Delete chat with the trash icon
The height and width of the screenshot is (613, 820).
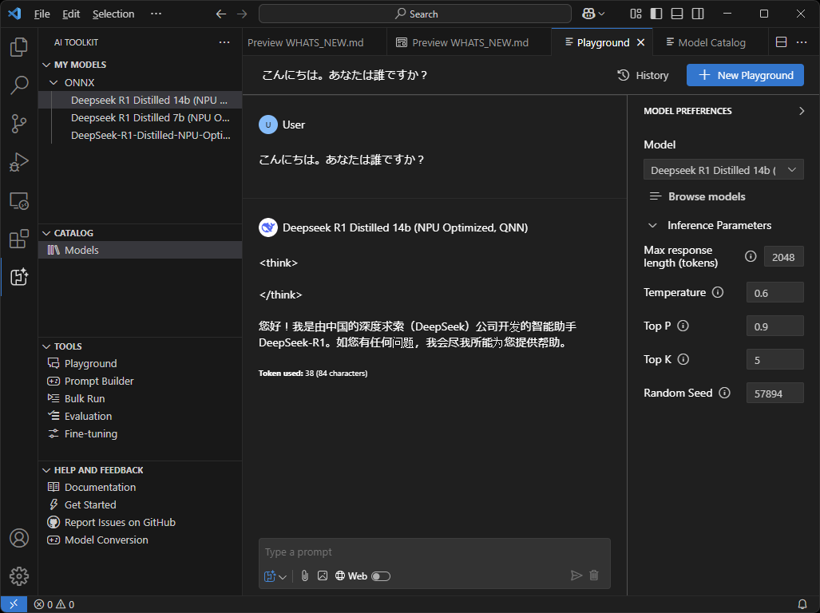pyautogui.click(x=594, y=575)
